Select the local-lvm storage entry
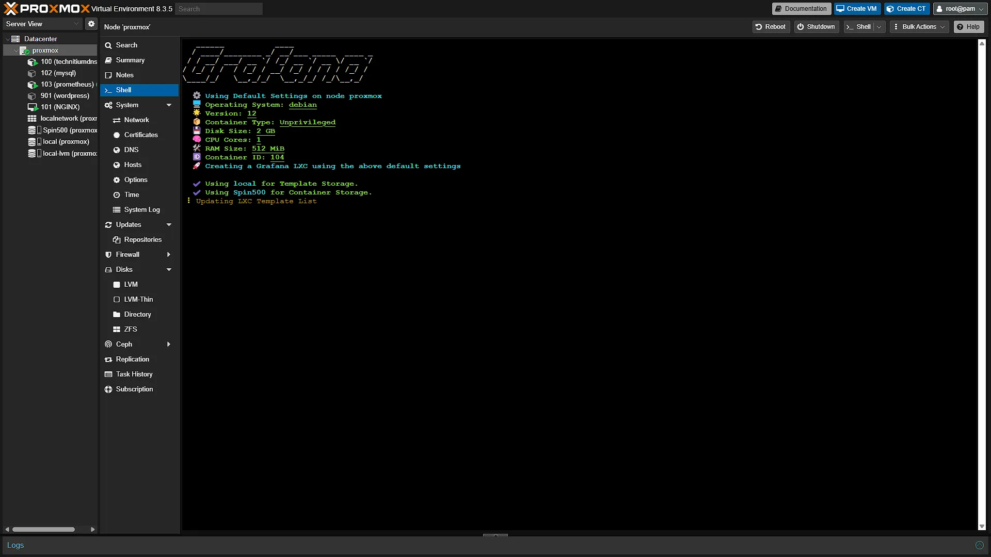Image resolution: width=991 pixels, height=557 pixels. tap(62, 153)
